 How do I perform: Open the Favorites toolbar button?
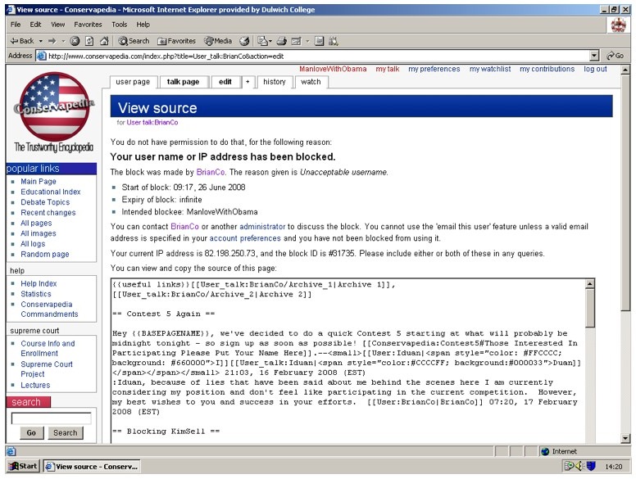click(176, 41)
